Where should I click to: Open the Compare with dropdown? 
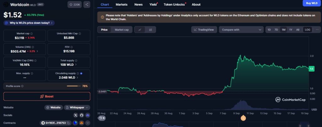coord(241,30)
